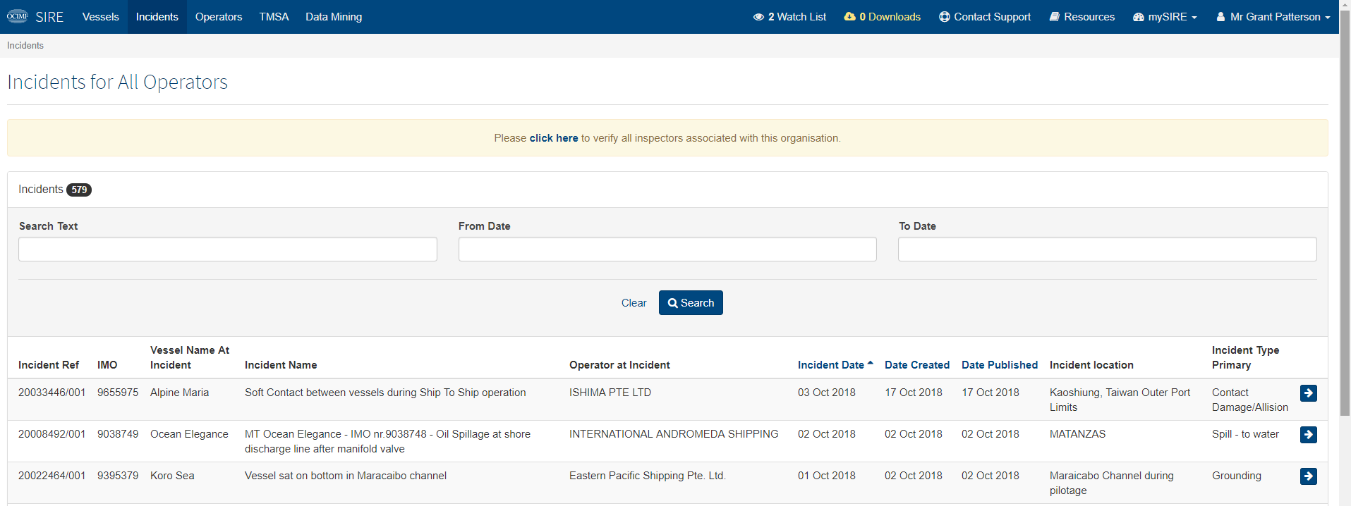Click the Downloads cloud icon
This screenshot has height=506, width=1351.
coord(849,17)
